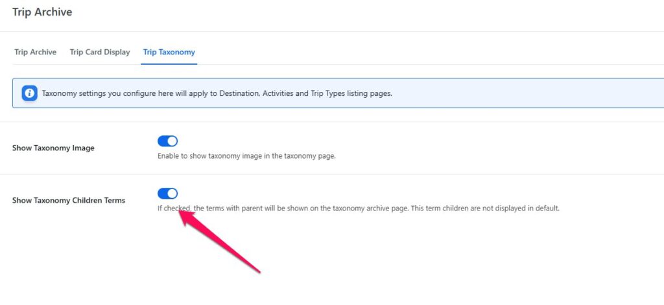Select the Trip Taxonomy tab

click(169, 52)
